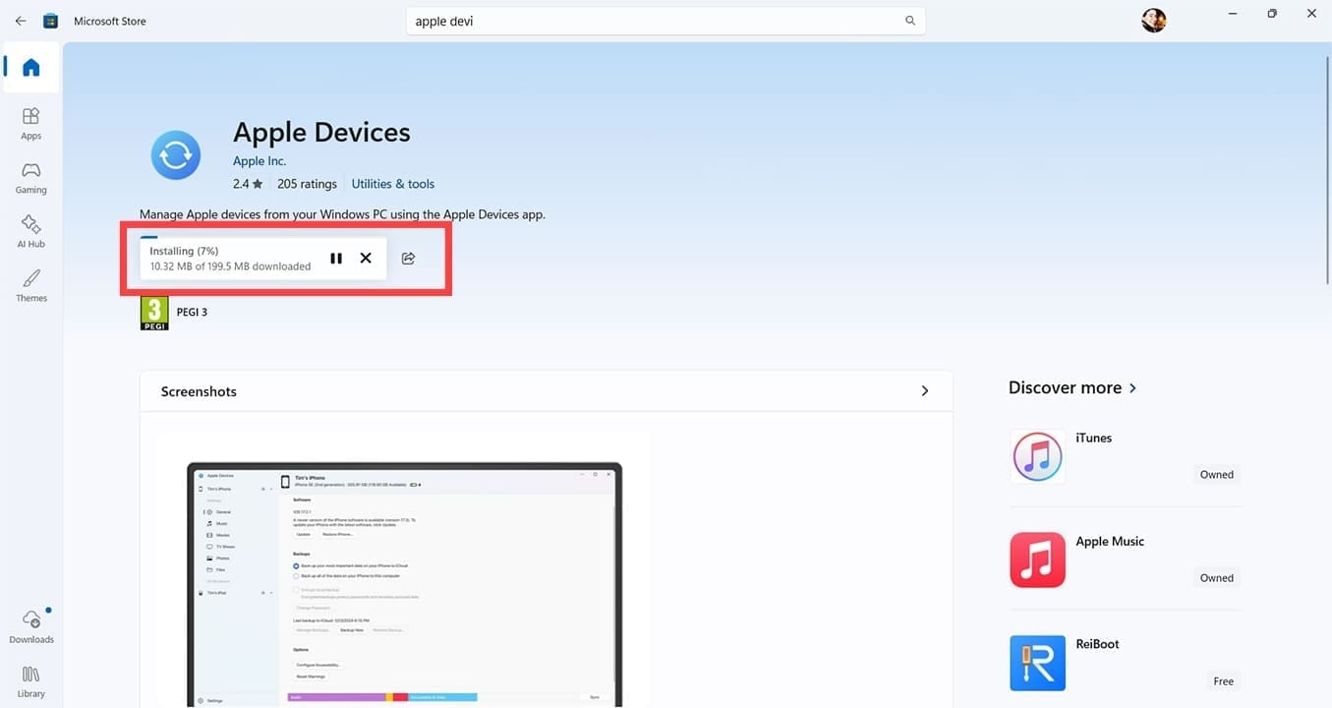Click the Manage Apple devices description text

click(342, 214)
